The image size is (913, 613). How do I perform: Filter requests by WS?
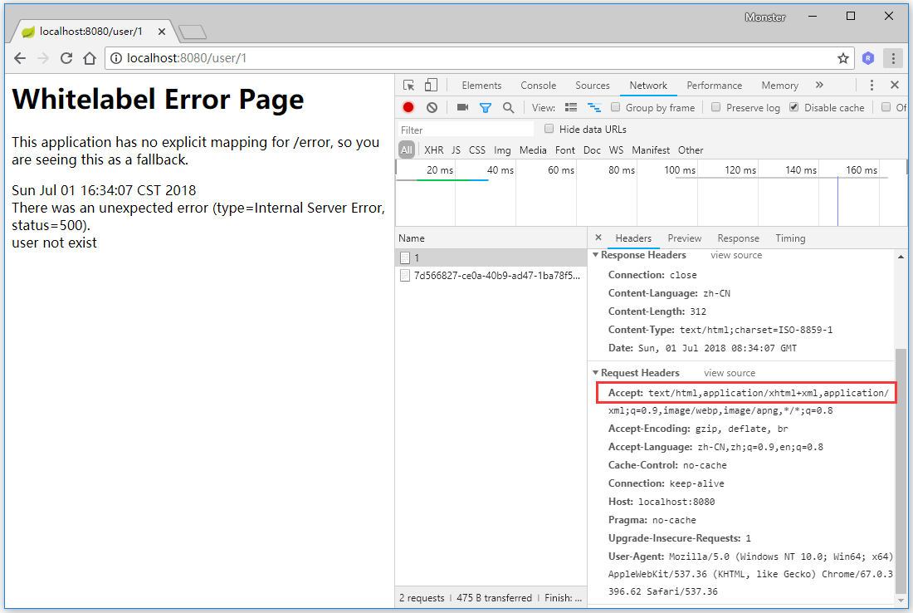616,150
